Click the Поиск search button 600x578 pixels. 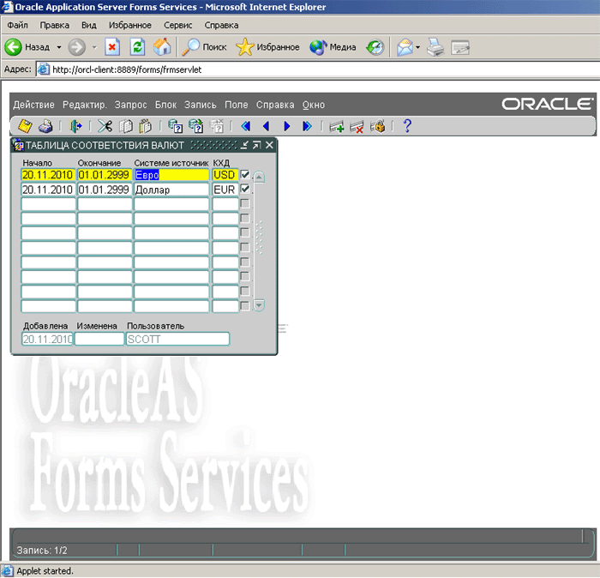[204, 47]
